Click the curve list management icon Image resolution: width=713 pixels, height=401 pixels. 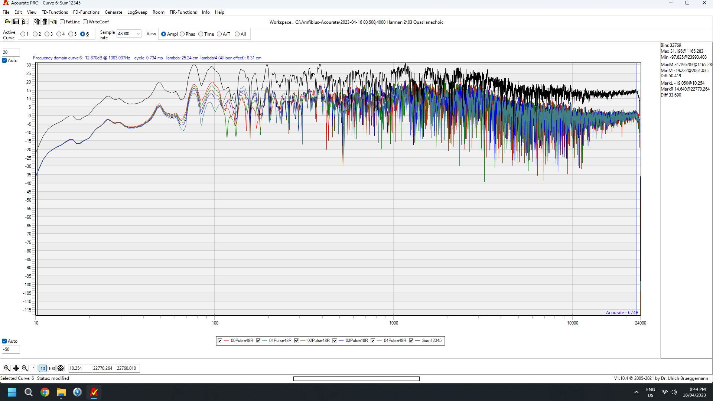(25, 22)
